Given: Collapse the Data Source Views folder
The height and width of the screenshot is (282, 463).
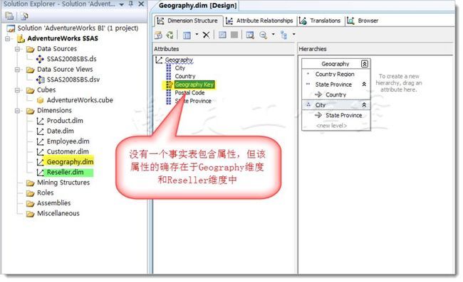Looking at the screenshot, I should click(x=17, y=70).
